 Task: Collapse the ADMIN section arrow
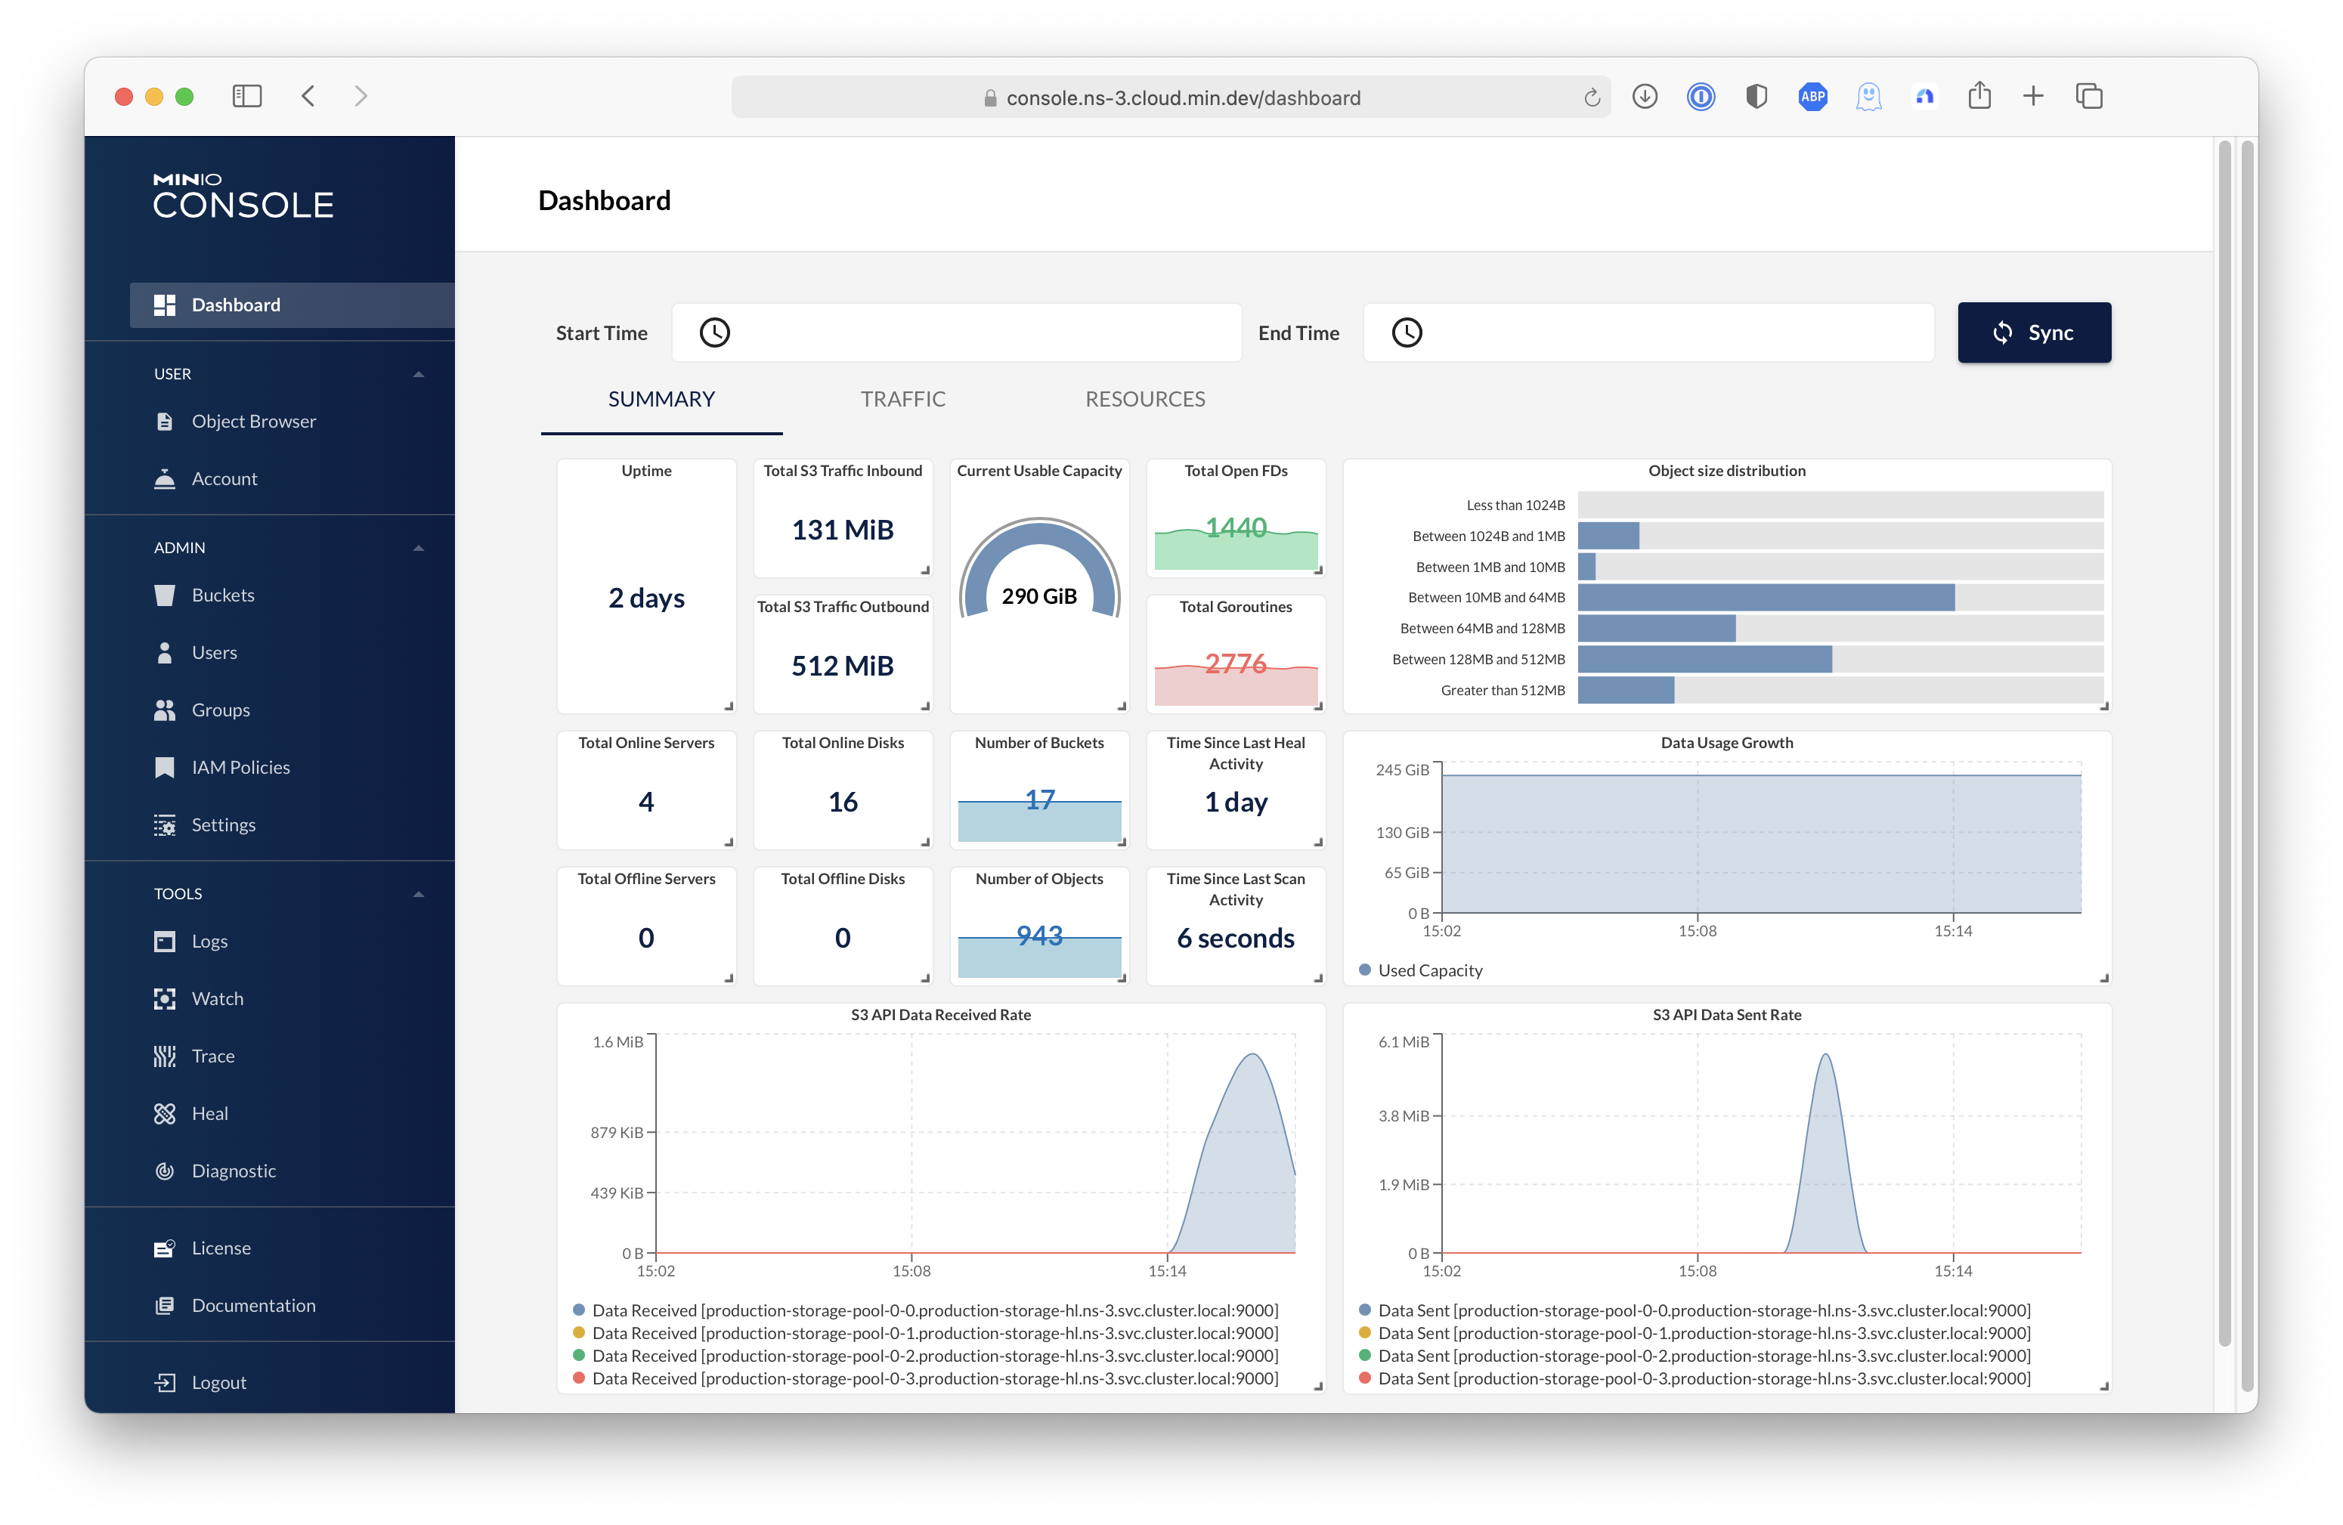click(419, 547)
